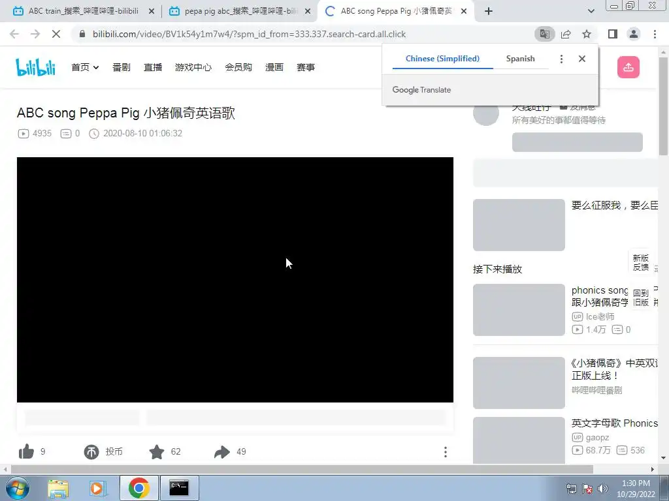This screenshot has height=501, width=669.
Task: Click the horizontal page scrollbar
Action: (302, 469)
